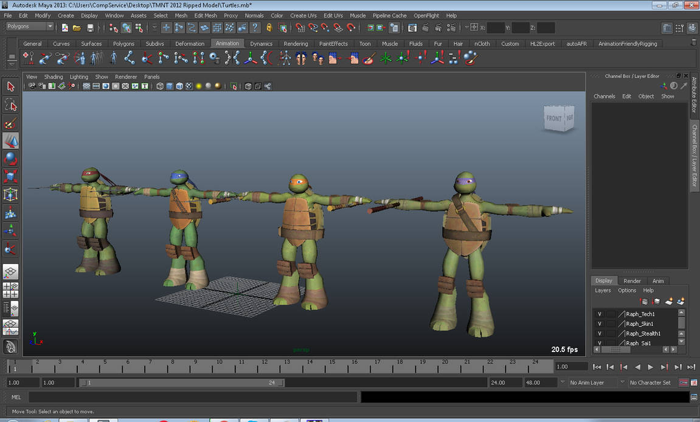
Task: Click Channels in the Channel Box
Action: point(604,97)
